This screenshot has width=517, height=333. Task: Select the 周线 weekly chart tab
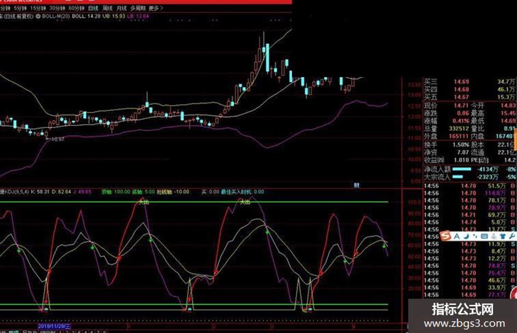pos(107,8)
